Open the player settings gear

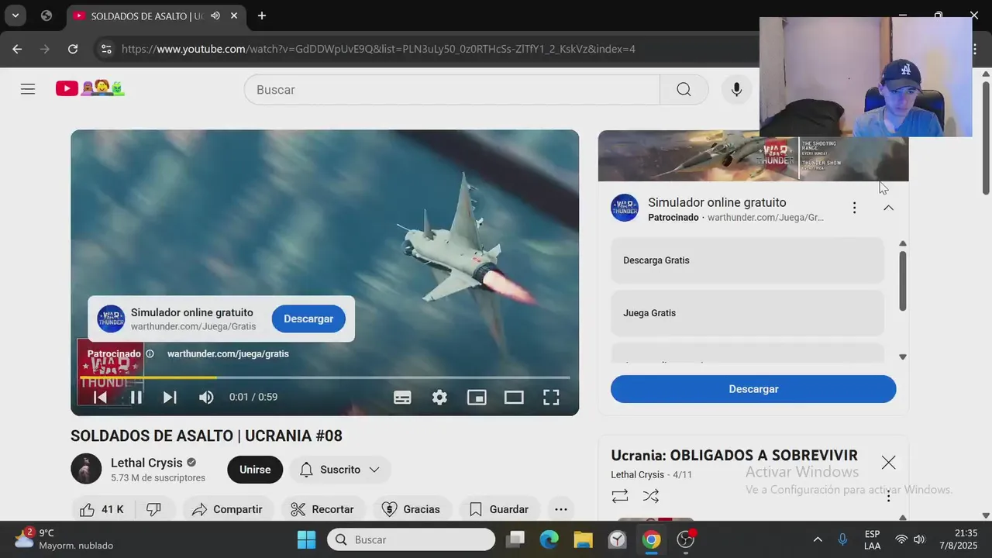[439, 398]
